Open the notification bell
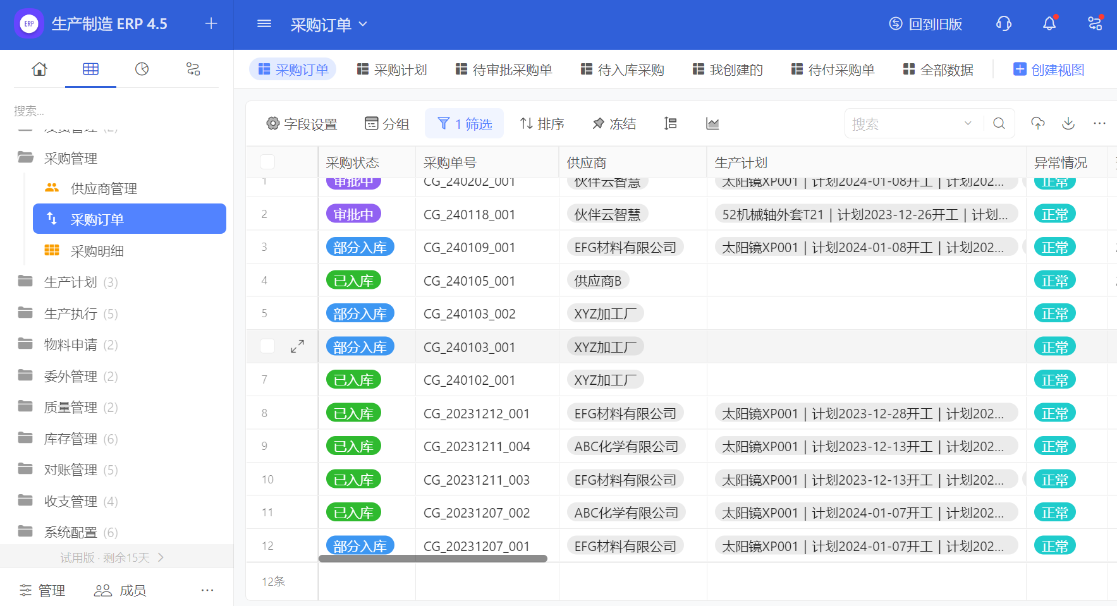Image resolution: width=1117 pixels, height=606 pixels. (x=1049, y=24)
